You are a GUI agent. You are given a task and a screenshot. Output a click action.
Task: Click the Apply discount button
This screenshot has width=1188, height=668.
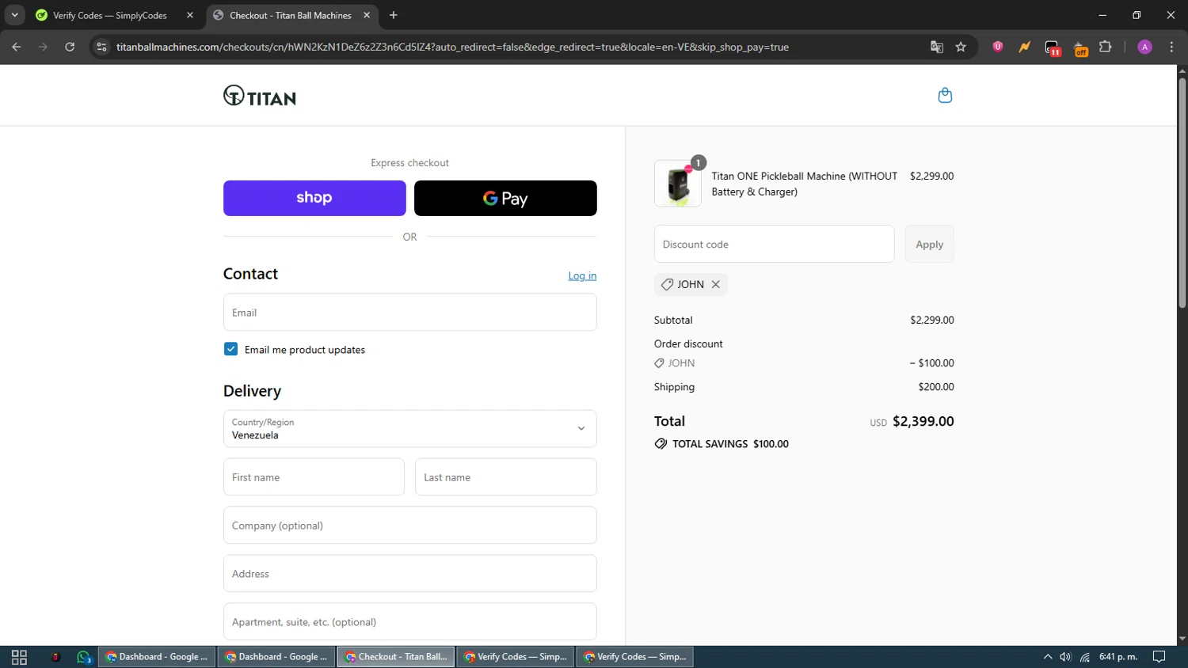pyautogui.click(x=929, y=244)
